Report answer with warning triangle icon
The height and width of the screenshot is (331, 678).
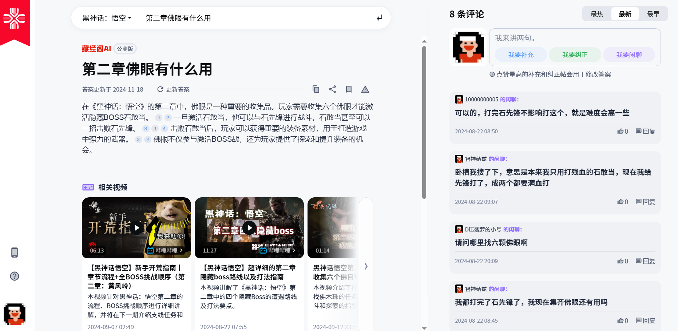365,89
